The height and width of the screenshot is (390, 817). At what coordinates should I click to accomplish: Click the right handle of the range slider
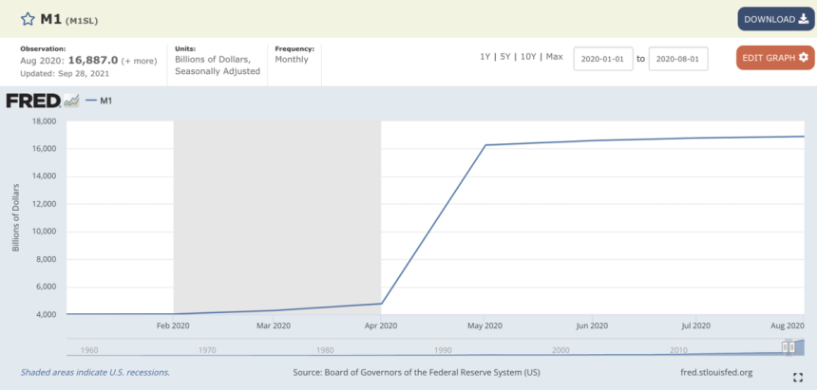click(x=791, y=347)
